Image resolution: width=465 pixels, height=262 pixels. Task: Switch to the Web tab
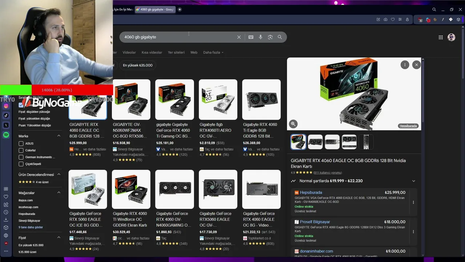(194, 52)
